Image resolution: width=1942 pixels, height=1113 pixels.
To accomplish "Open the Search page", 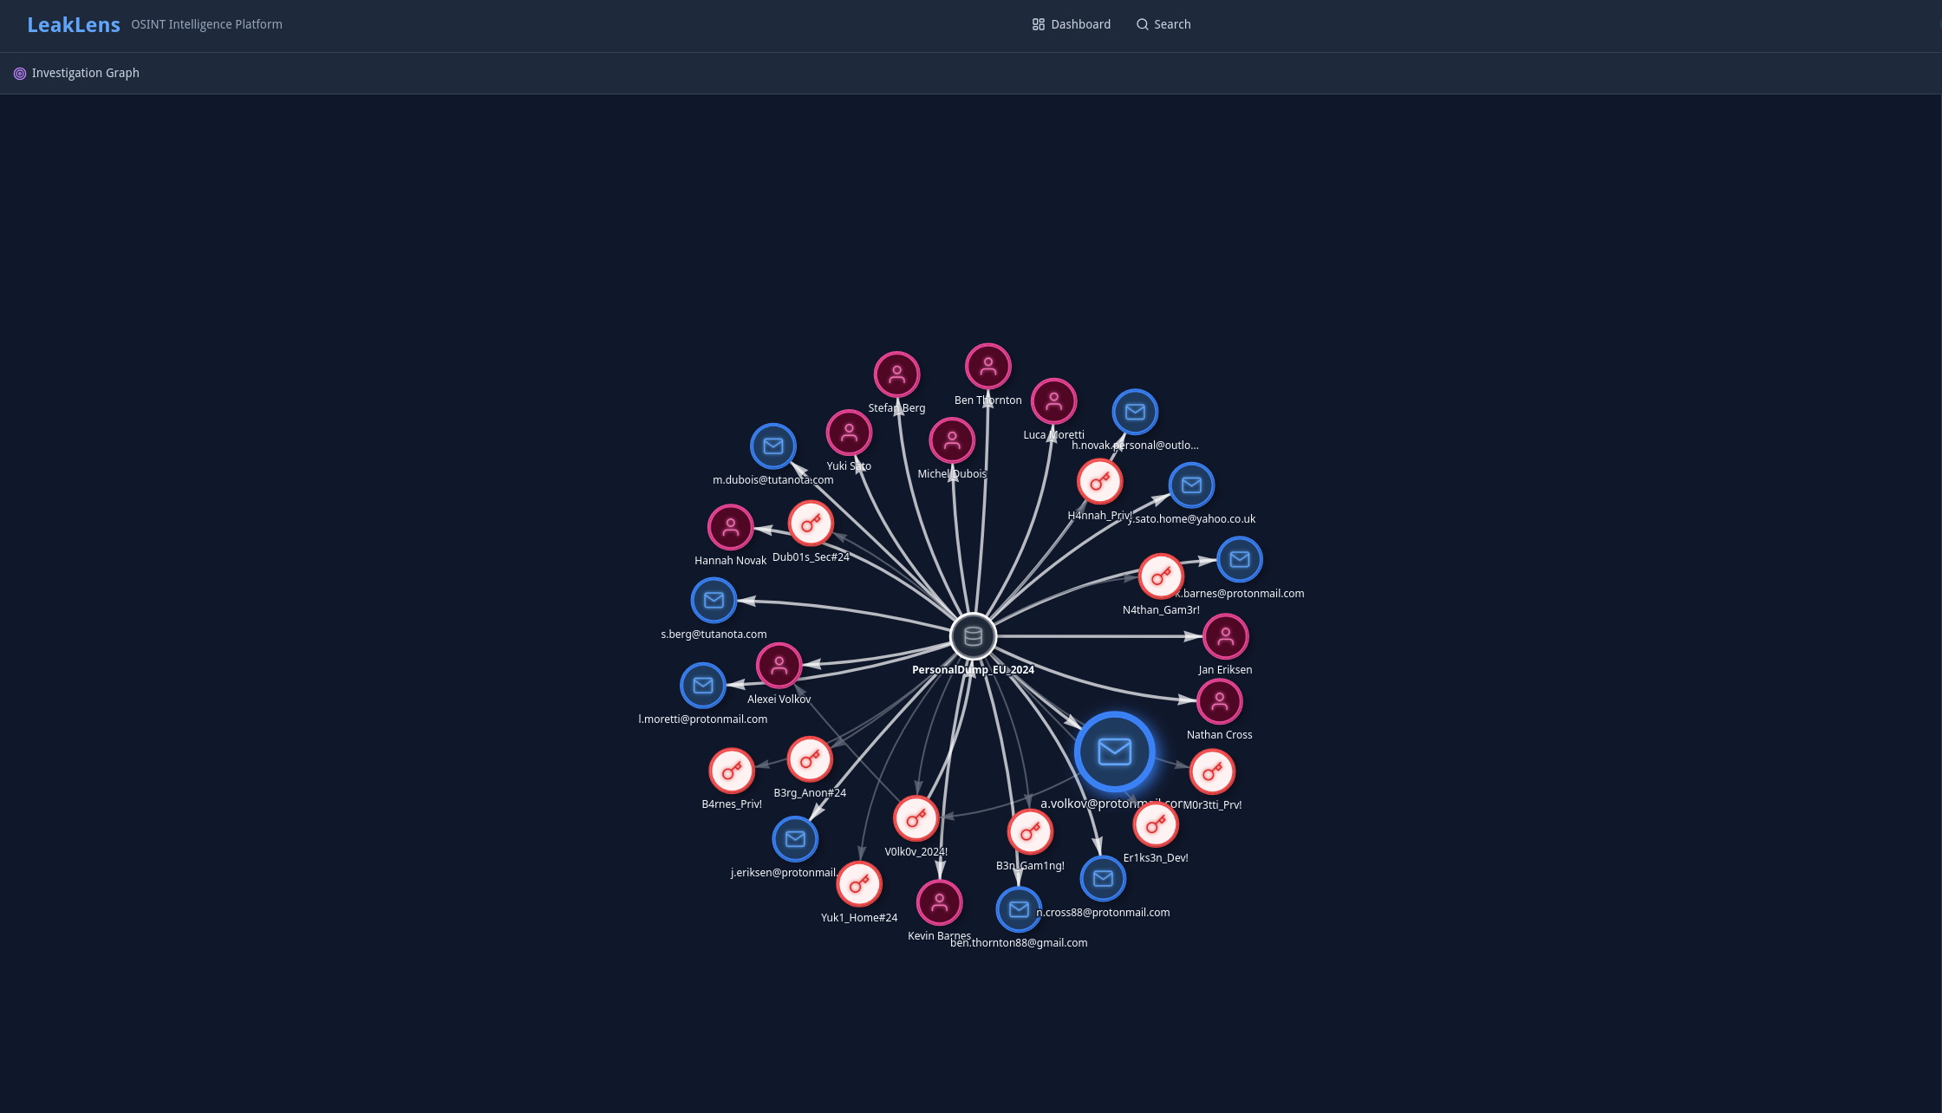I will coord(1163,24).
